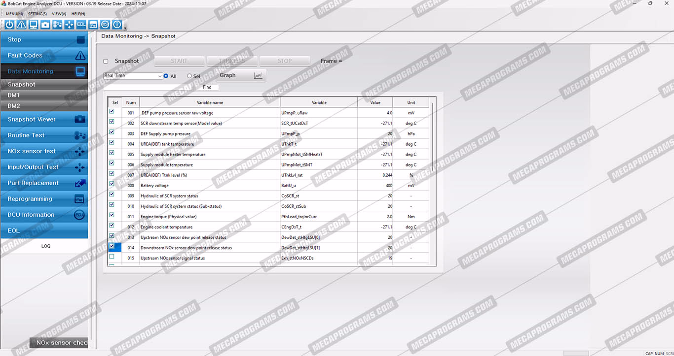
Task: Click value '0.244' in row 007
Action: tap(387, 175)
